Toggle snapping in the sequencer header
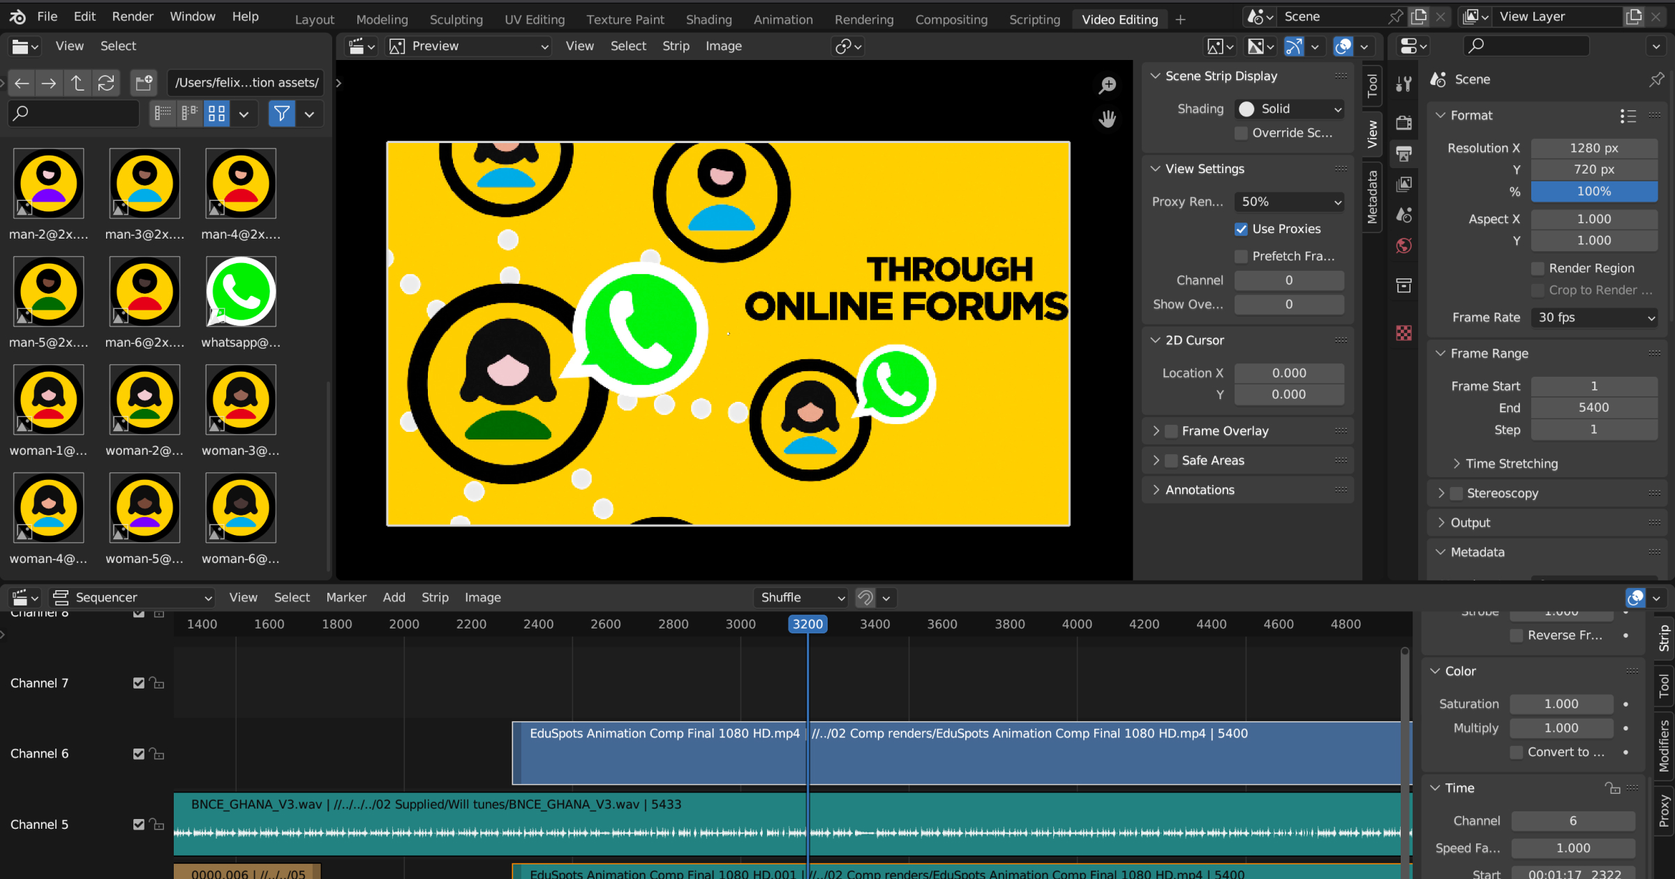 pyautogui.click(x=865, y=598)
